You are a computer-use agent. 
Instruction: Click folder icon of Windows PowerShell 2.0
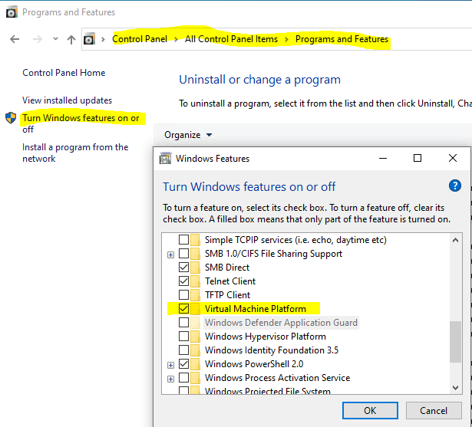click(x=196, y=364)
